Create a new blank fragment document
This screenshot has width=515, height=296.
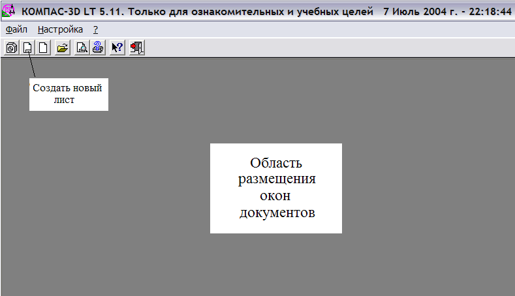pos(43,48)
